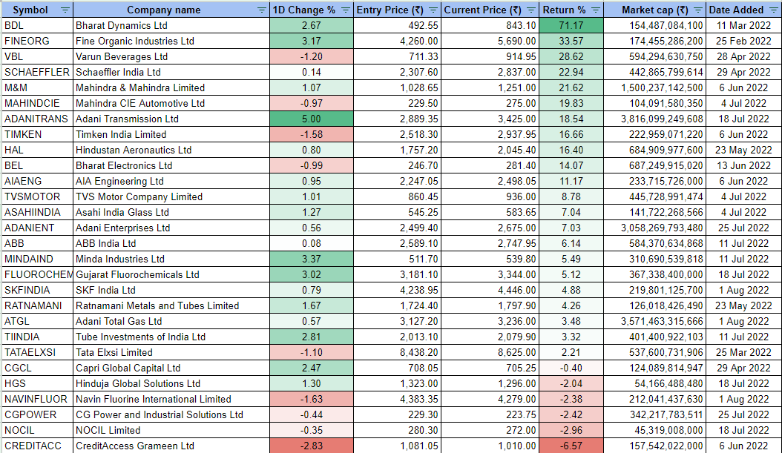Open the Market cap column filter
This screenshot has height=453, width=782.
(x=698, y=10)
